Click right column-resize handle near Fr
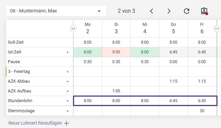The image size is (221, 128). (217, 29)
